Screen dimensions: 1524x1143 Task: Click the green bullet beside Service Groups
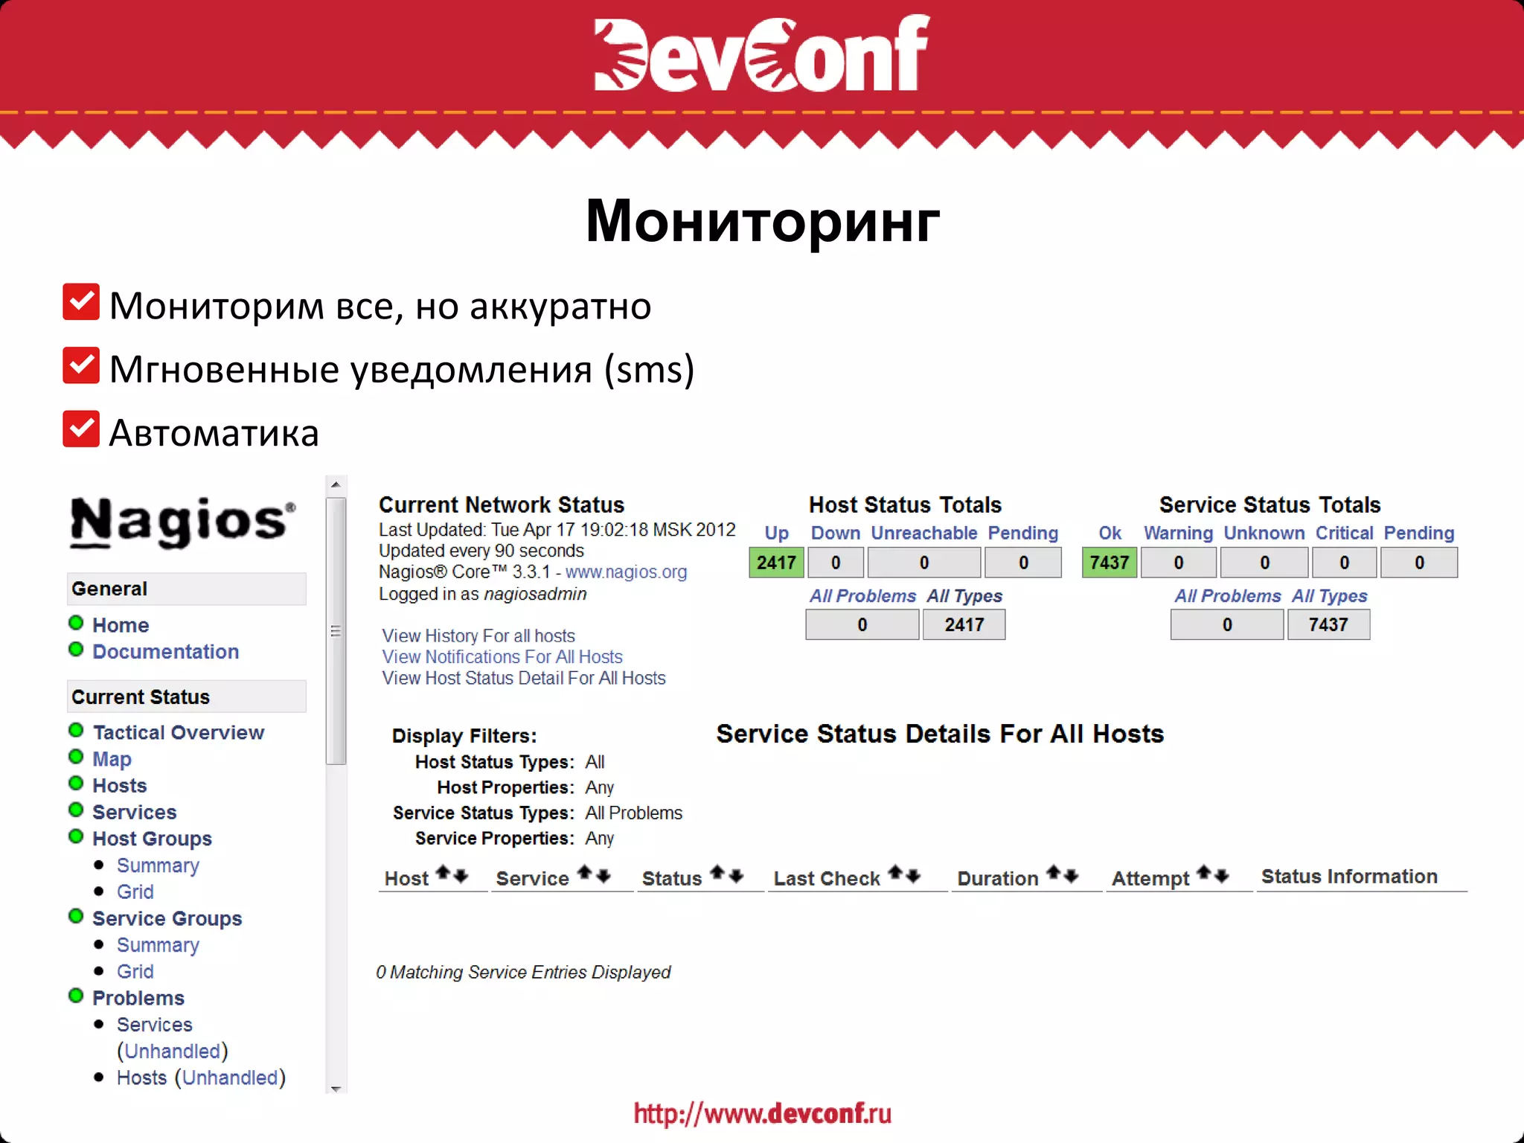coord(76,916)
